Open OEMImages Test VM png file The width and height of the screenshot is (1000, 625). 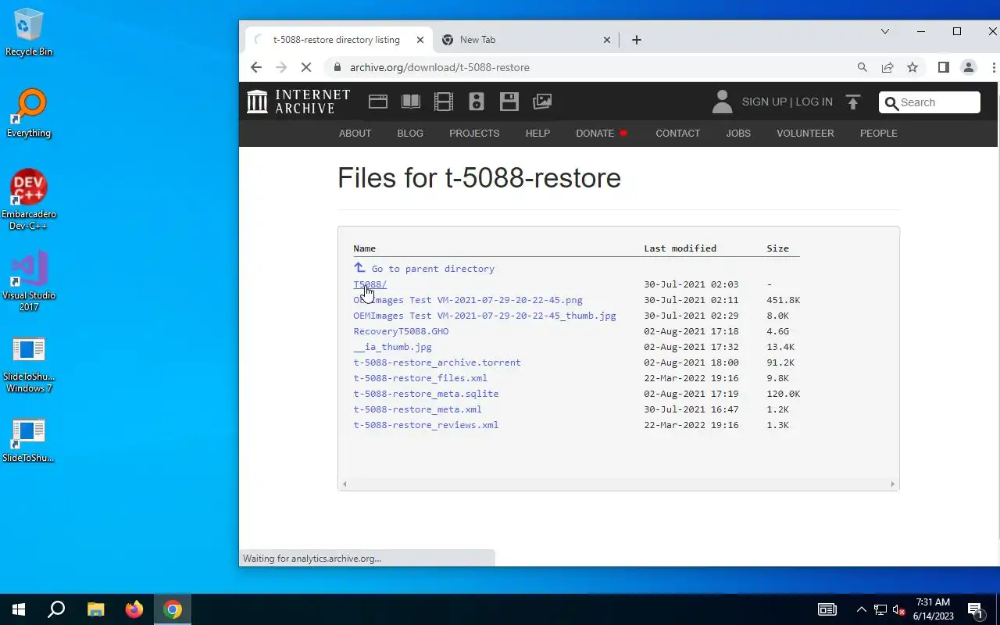468,300
